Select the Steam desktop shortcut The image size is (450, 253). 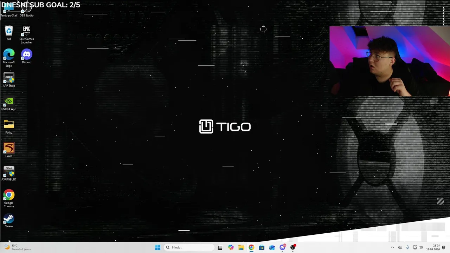pos(9,221)
